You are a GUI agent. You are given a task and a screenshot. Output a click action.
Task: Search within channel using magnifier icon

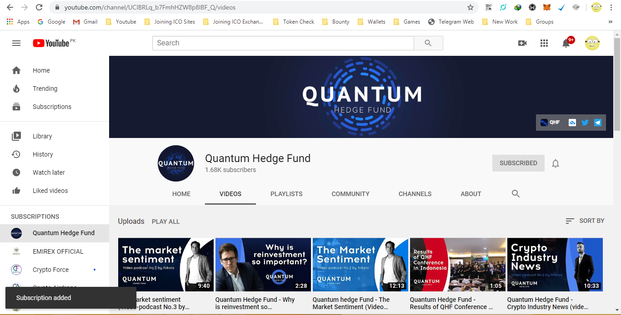coord(516,194)
